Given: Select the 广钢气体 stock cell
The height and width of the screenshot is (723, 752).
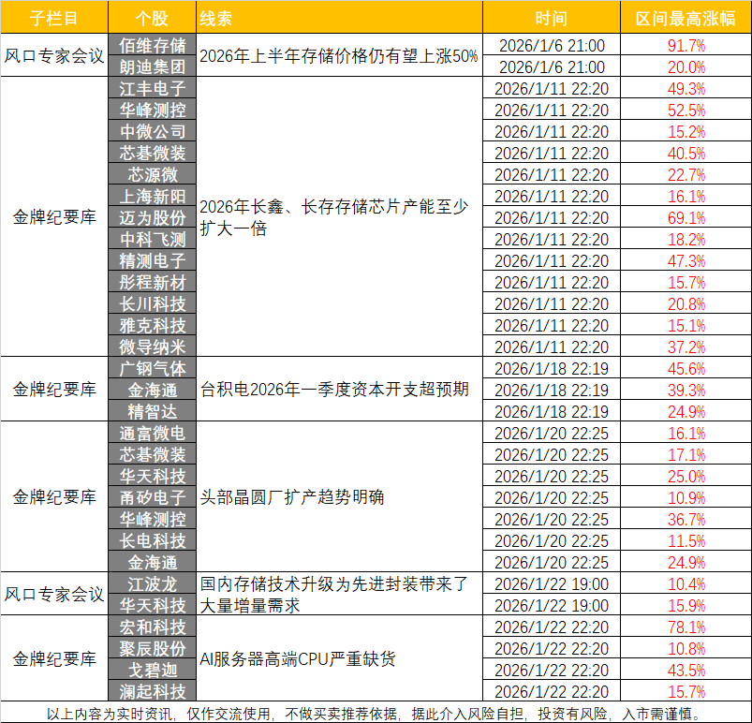Looking at the screenshot, I should [x=153, y=368].
